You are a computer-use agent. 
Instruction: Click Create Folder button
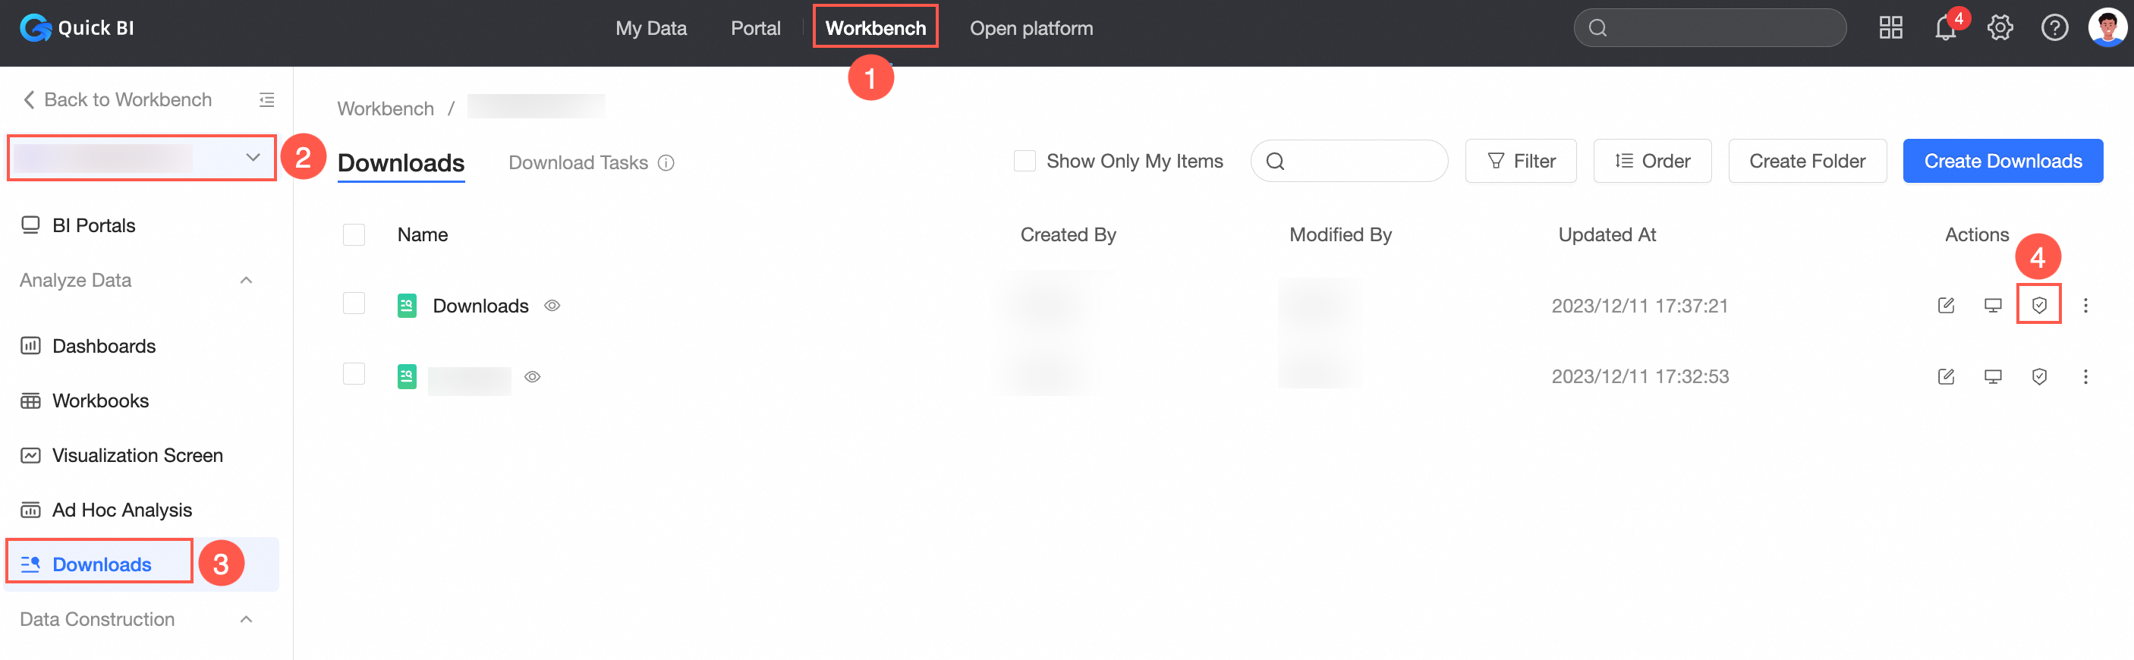pyautogui.click(x=1807, y=161)
